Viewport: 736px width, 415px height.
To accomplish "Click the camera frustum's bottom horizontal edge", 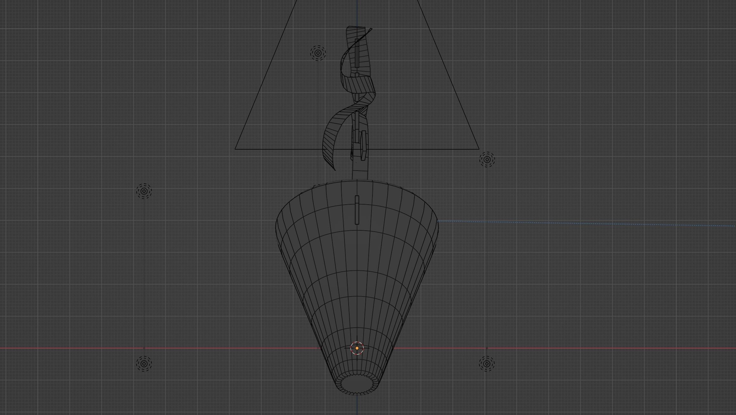I will [286, 149].
